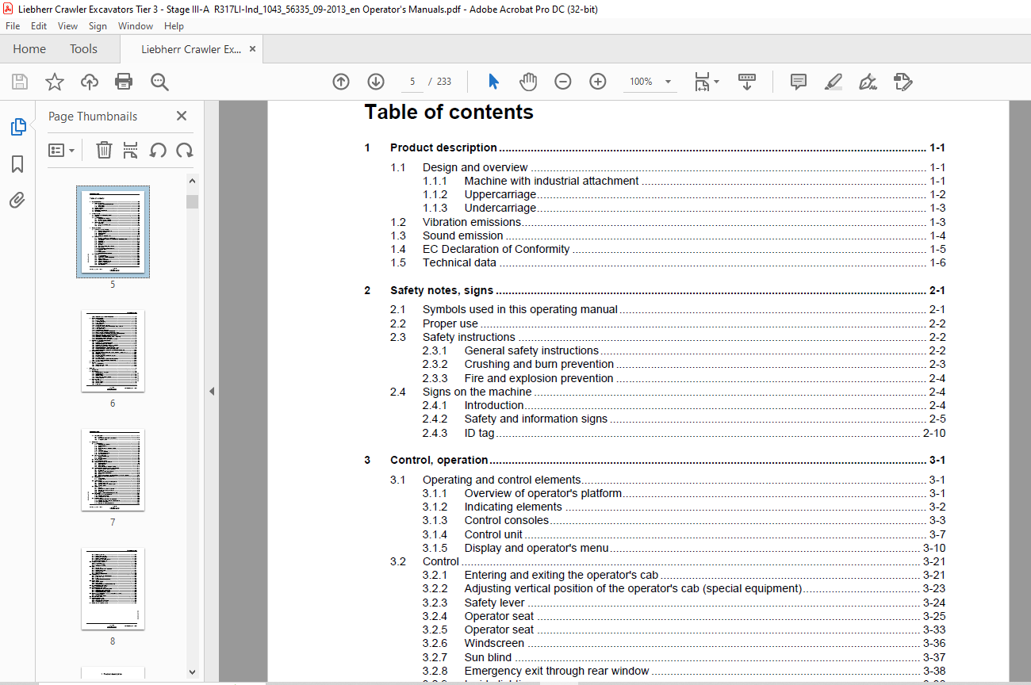Open the Bookmarks sidebar panel
Image resolution: width=1031 pixels, height=685 pixels.
coord(17,164)
